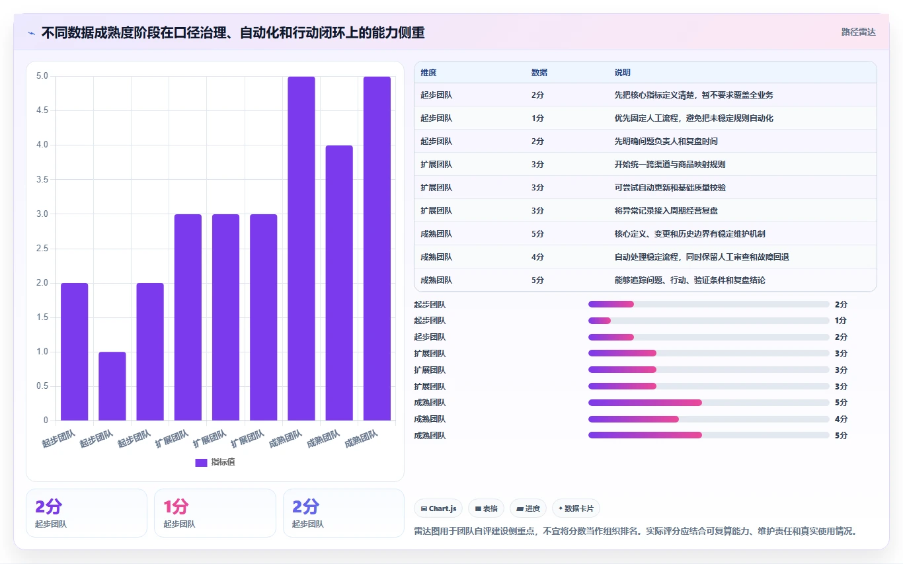The width and height of the screenshot is (903, 564).
Task: Select the cell 能够追踪问题、行动、验证条件和复盘结论
Action: click(x=690, y=280)
